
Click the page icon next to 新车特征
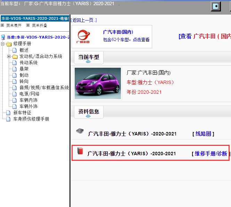tap(8, 113)
